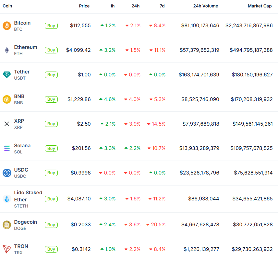
Task: Click the Ethereum diamond logo icon
Action: (7, 50)
